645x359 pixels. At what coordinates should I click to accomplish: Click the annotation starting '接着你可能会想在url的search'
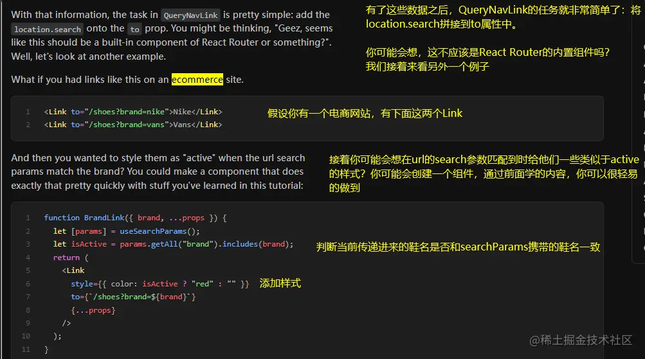pyautogui.click(x=484, y=174)
